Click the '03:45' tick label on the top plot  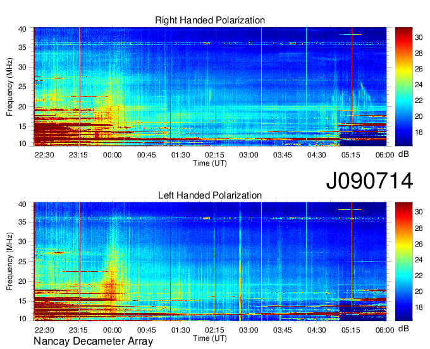[283, 155]
